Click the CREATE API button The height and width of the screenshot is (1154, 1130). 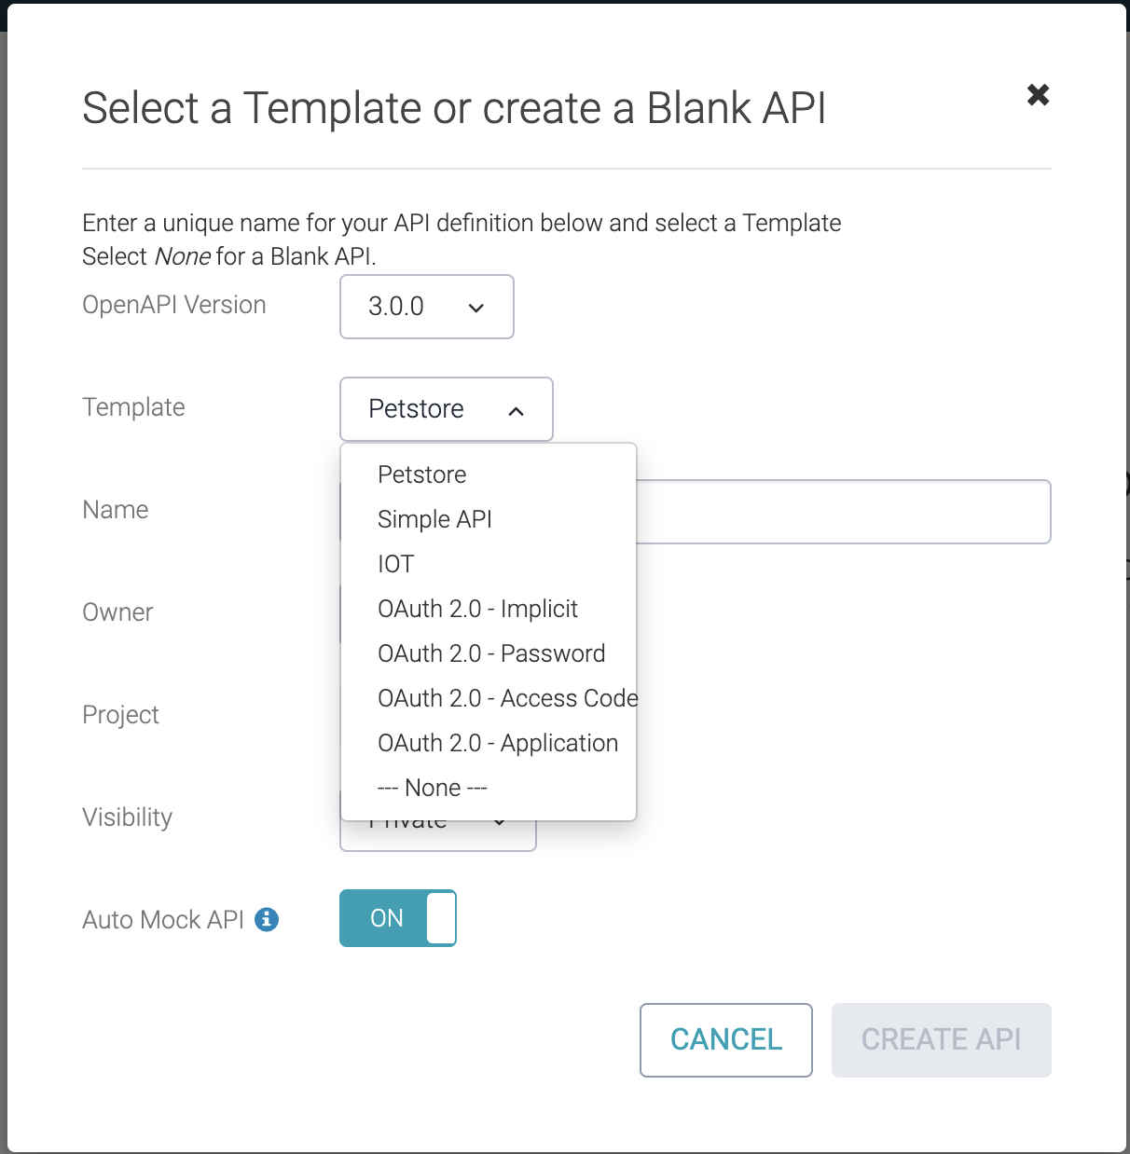coord(942,1040)
